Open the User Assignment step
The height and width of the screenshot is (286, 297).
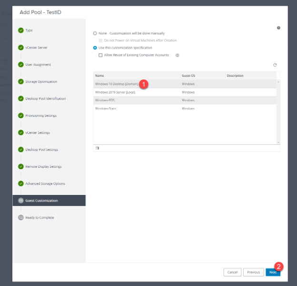(x=38, y=64)
